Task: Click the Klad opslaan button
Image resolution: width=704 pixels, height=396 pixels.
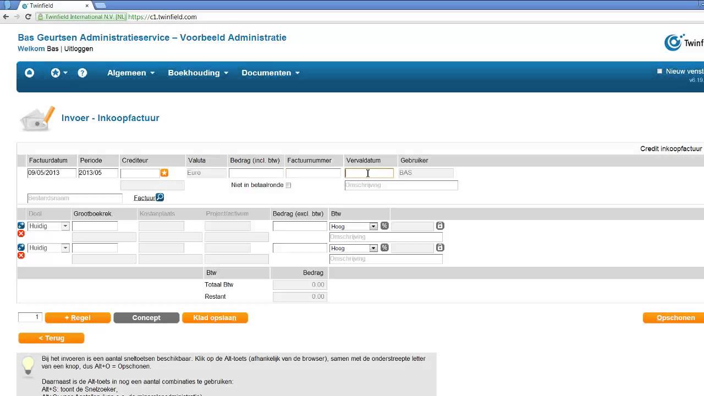Action: click(x=215, y=318)
